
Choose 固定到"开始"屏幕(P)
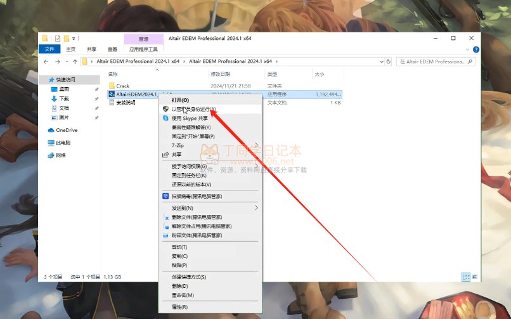click(210, 136)
